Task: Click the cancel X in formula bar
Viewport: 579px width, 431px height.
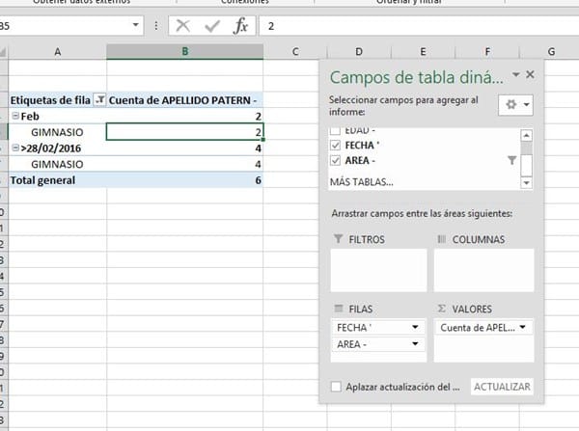Action: pyautogui.click(x=183, y=26)
